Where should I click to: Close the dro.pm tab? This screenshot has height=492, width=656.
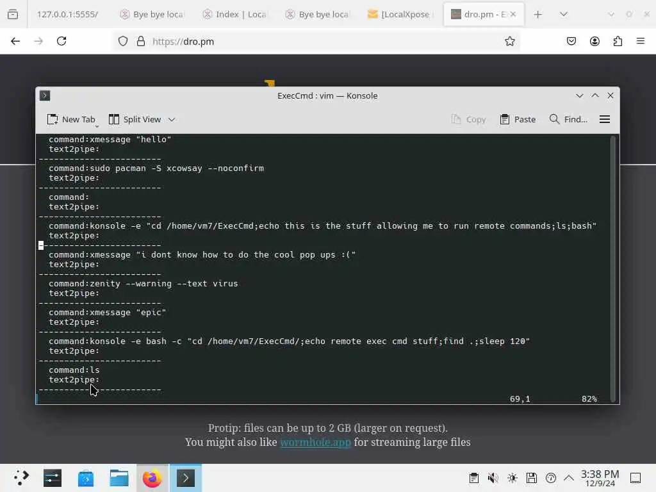click(513, 14)
